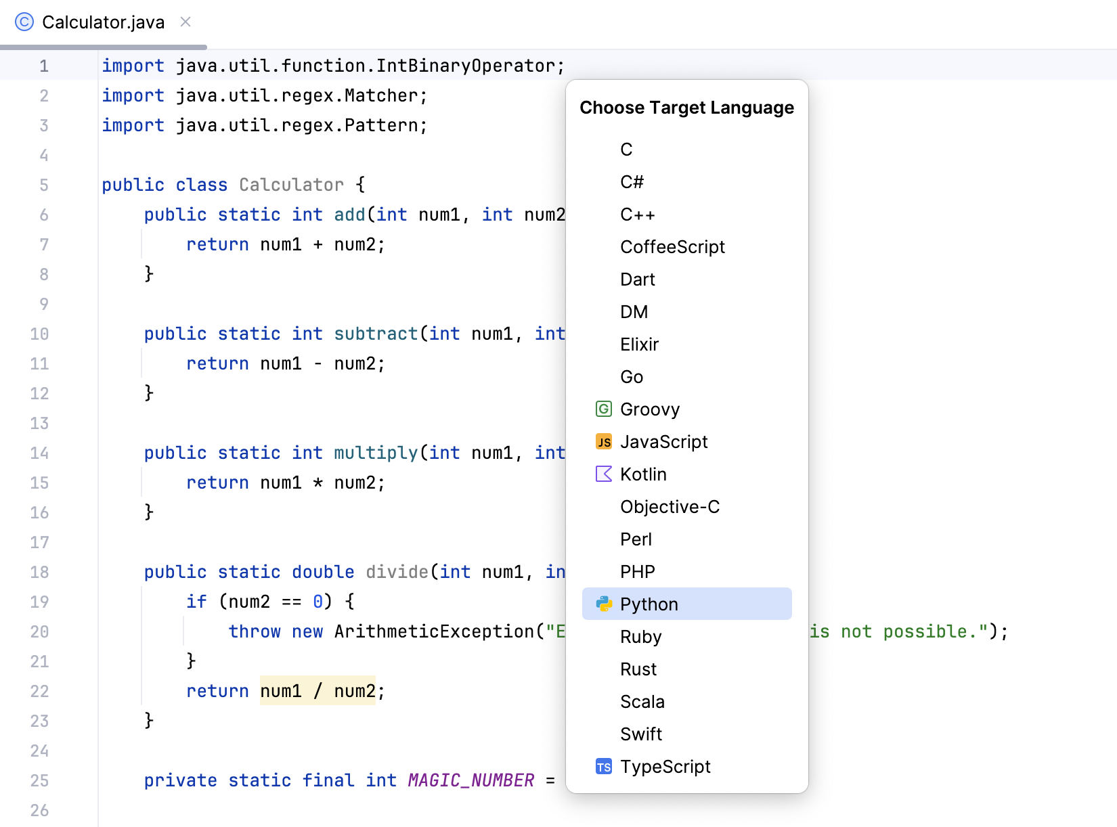Viewport: 1117px width, 827px height.
Task: Select Objective-C as target language
Action: [687, 507]
